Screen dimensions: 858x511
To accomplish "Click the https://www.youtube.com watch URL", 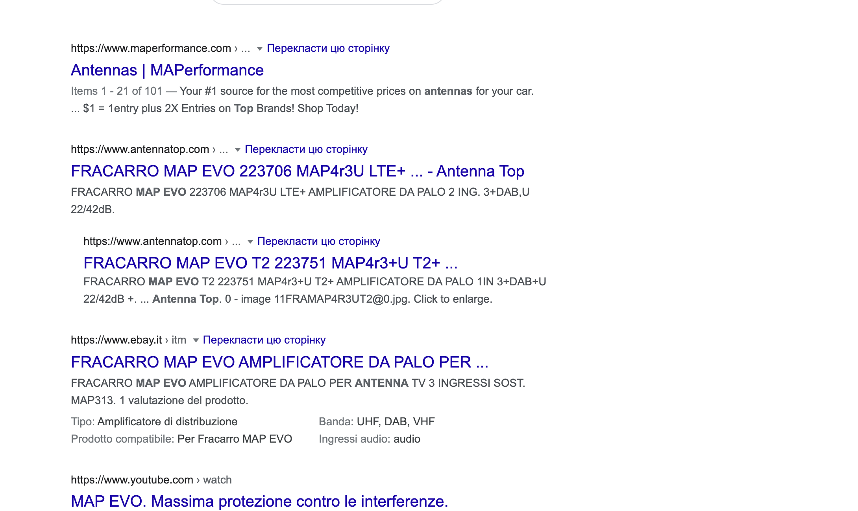I will click(x=151, y=480).
